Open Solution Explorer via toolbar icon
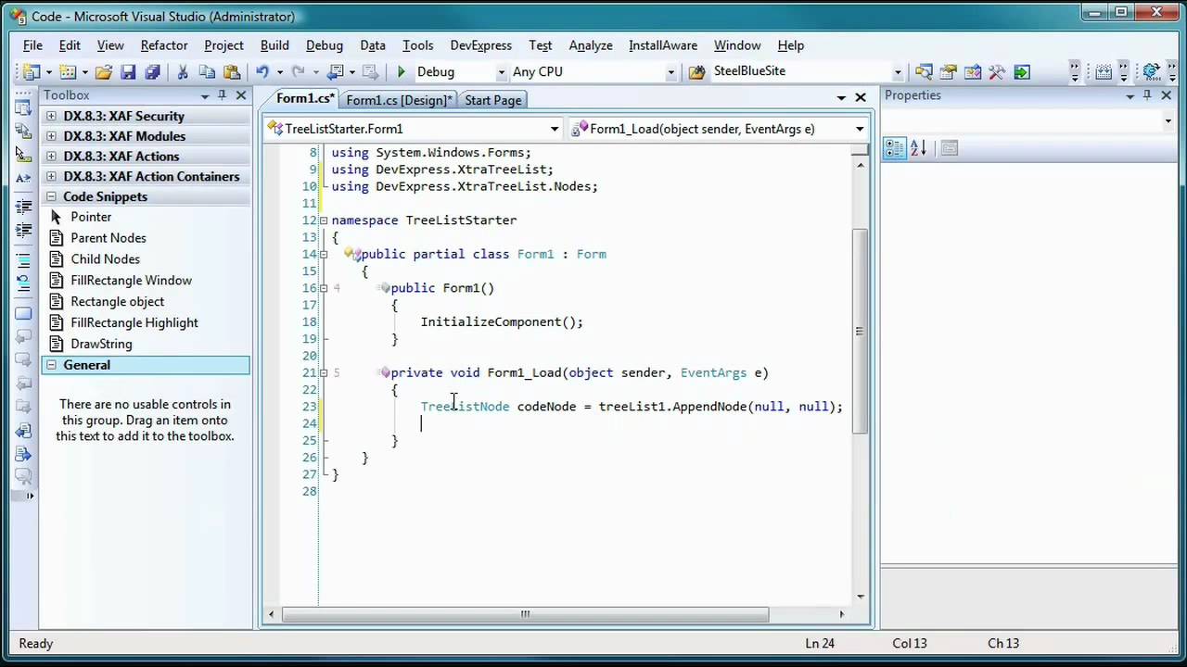 (x=924, y=72)
